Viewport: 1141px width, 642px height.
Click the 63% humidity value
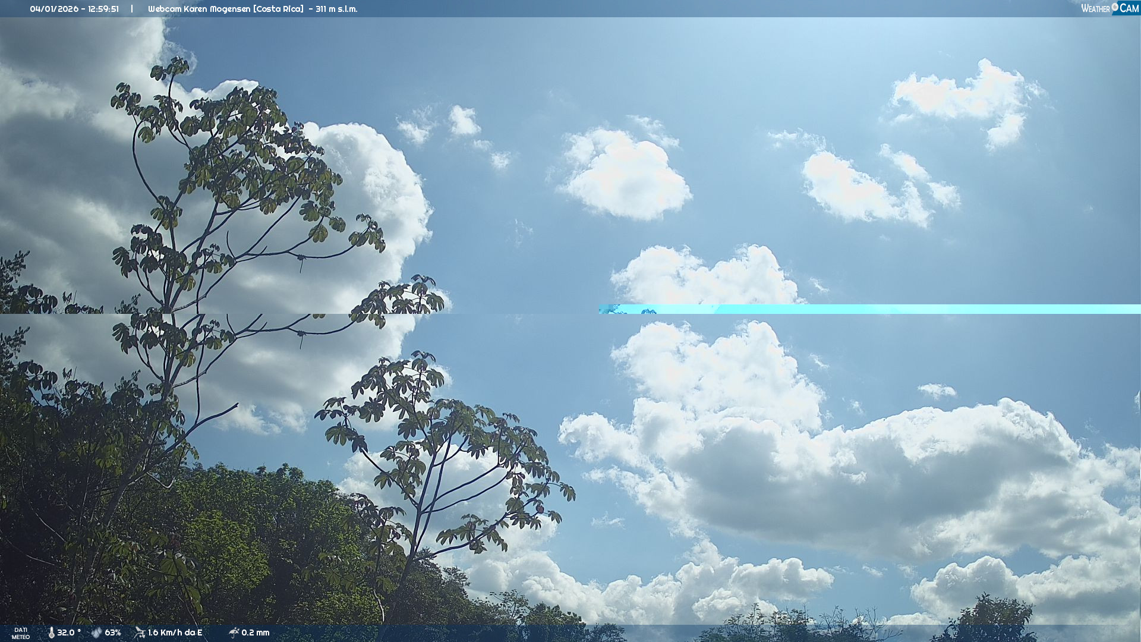[x=113, y=632]
